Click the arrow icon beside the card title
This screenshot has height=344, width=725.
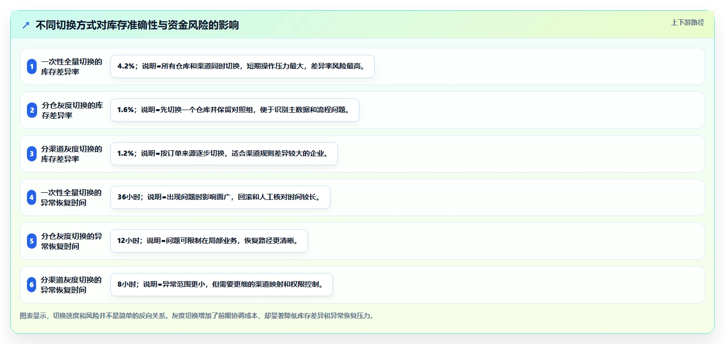point(26,25)
